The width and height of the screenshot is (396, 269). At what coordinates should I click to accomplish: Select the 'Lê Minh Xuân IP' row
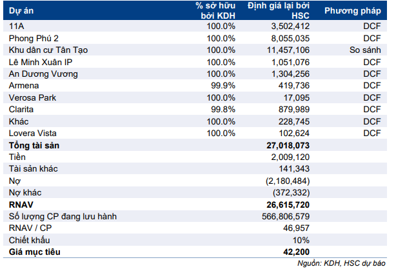[x=42, y=62]
